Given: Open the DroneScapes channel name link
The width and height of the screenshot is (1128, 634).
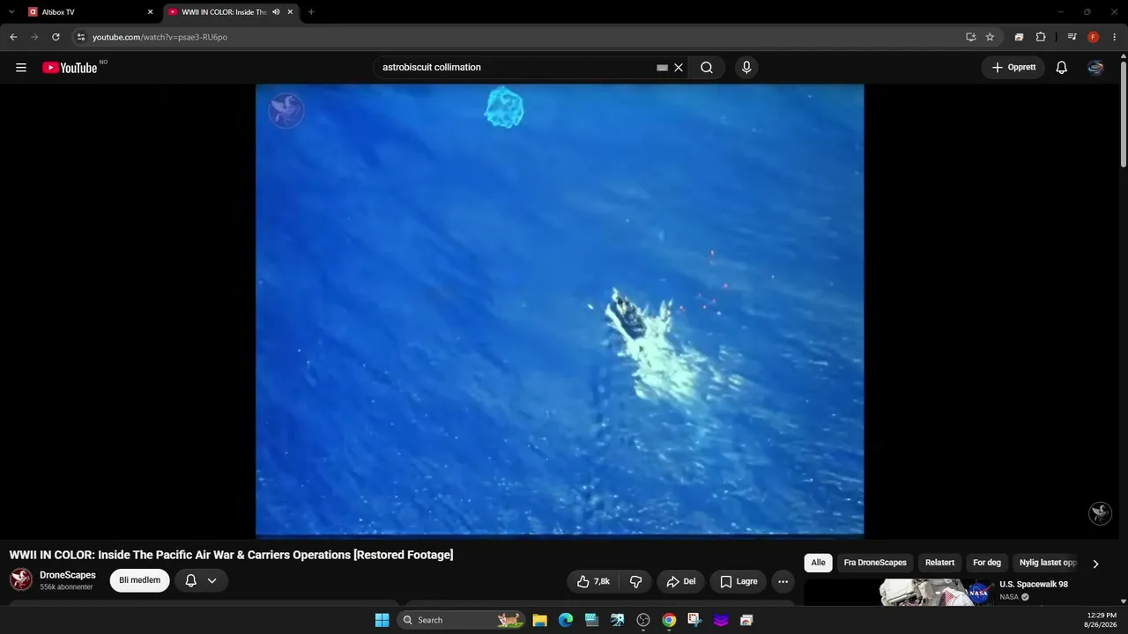Looking at the screenshot, I should [68, 575].
